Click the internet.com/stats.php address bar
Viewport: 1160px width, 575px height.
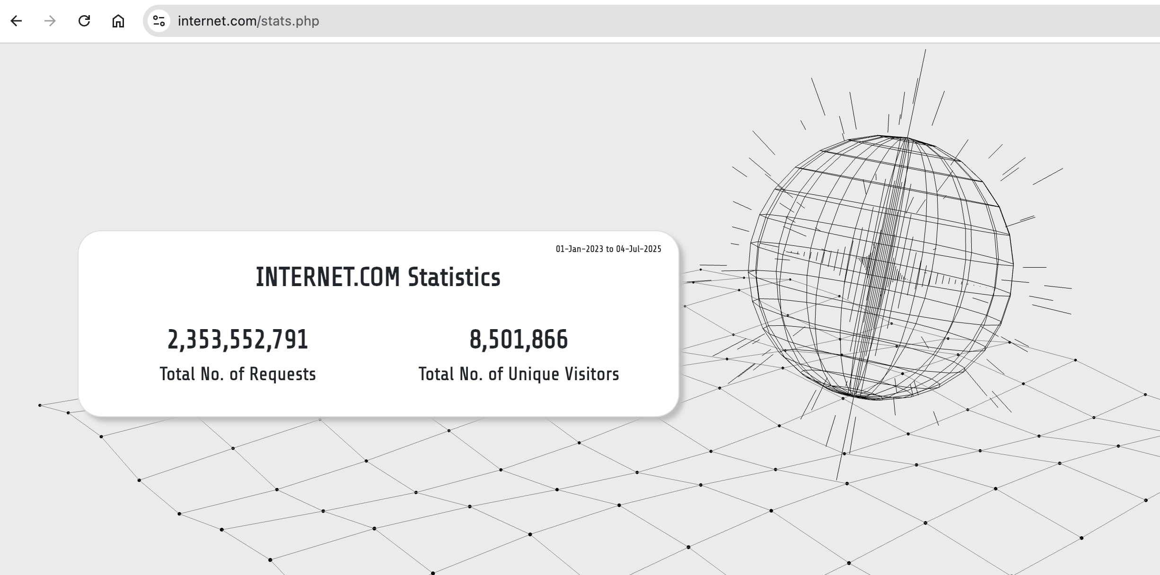248,21
